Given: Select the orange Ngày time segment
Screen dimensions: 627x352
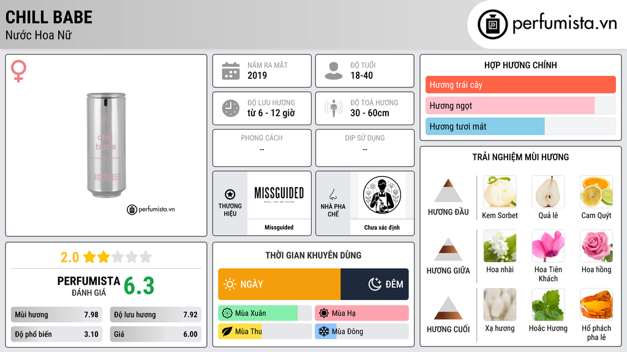Looking at the screenshot, I should click(x=279, y=284).
